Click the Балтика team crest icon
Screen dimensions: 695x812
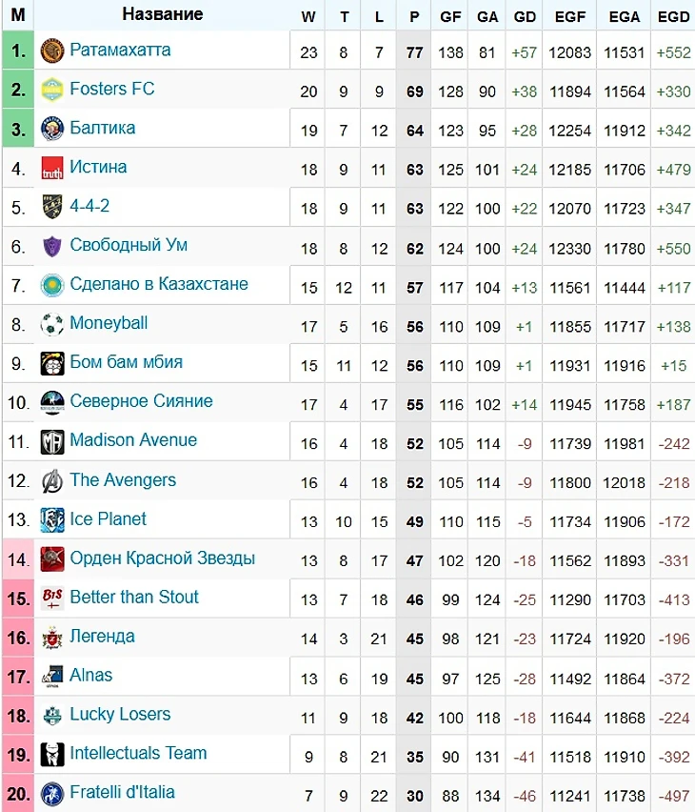(52, 129)
